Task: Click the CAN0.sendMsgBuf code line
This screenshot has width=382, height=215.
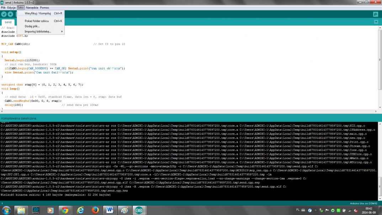Action: [33, 101]
